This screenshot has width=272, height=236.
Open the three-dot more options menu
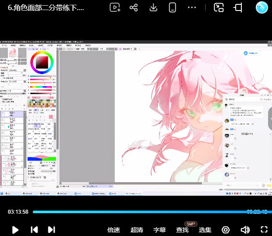coord(192,7)
